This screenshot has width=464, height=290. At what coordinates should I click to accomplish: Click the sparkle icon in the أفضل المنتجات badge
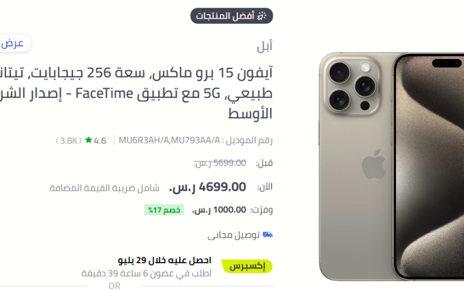262,16
